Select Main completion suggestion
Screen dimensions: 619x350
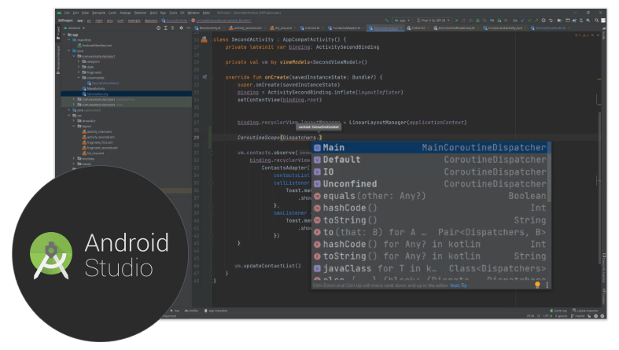point(429,148)
